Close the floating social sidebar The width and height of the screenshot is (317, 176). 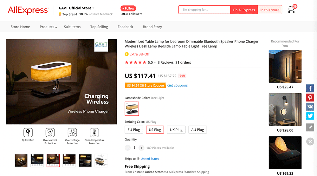(310, 141)
